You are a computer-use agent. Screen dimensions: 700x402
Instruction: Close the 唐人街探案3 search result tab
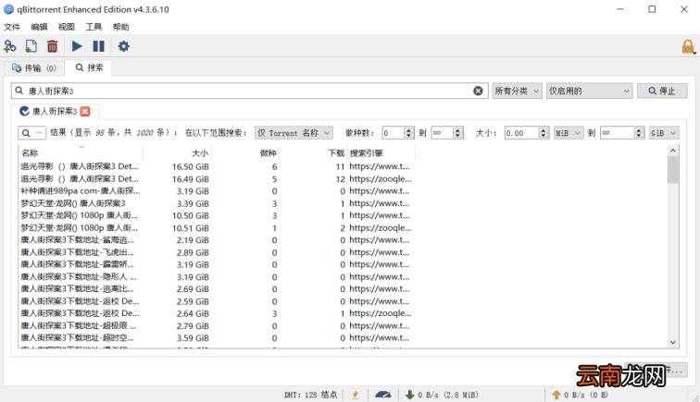coord(85,112)
